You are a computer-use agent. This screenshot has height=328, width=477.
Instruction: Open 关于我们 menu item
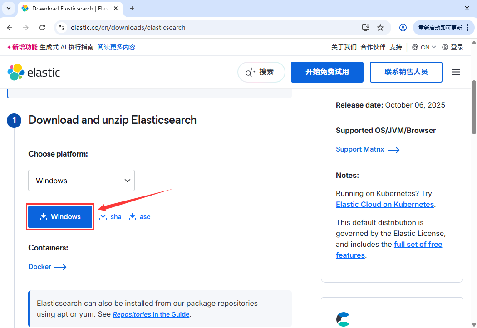click(x=344, y=47)
